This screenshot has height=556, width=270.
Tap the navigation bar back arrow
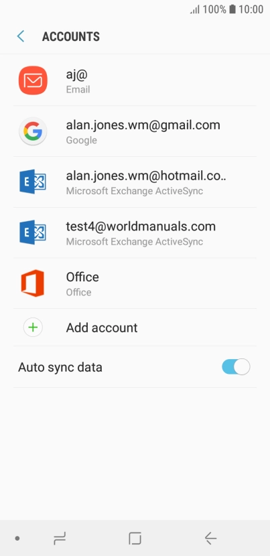click(x=210, y=539)
